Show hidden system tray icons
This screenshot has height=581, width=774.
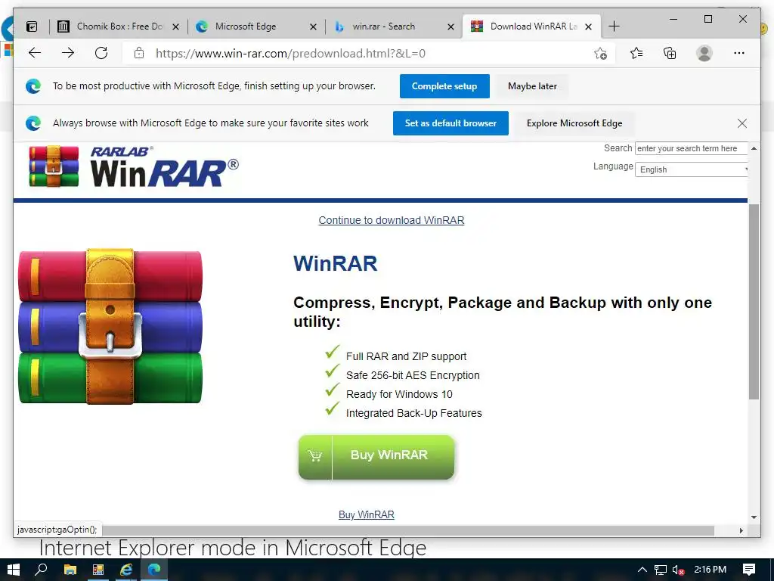pyautogui.click(x=642, y=570)
